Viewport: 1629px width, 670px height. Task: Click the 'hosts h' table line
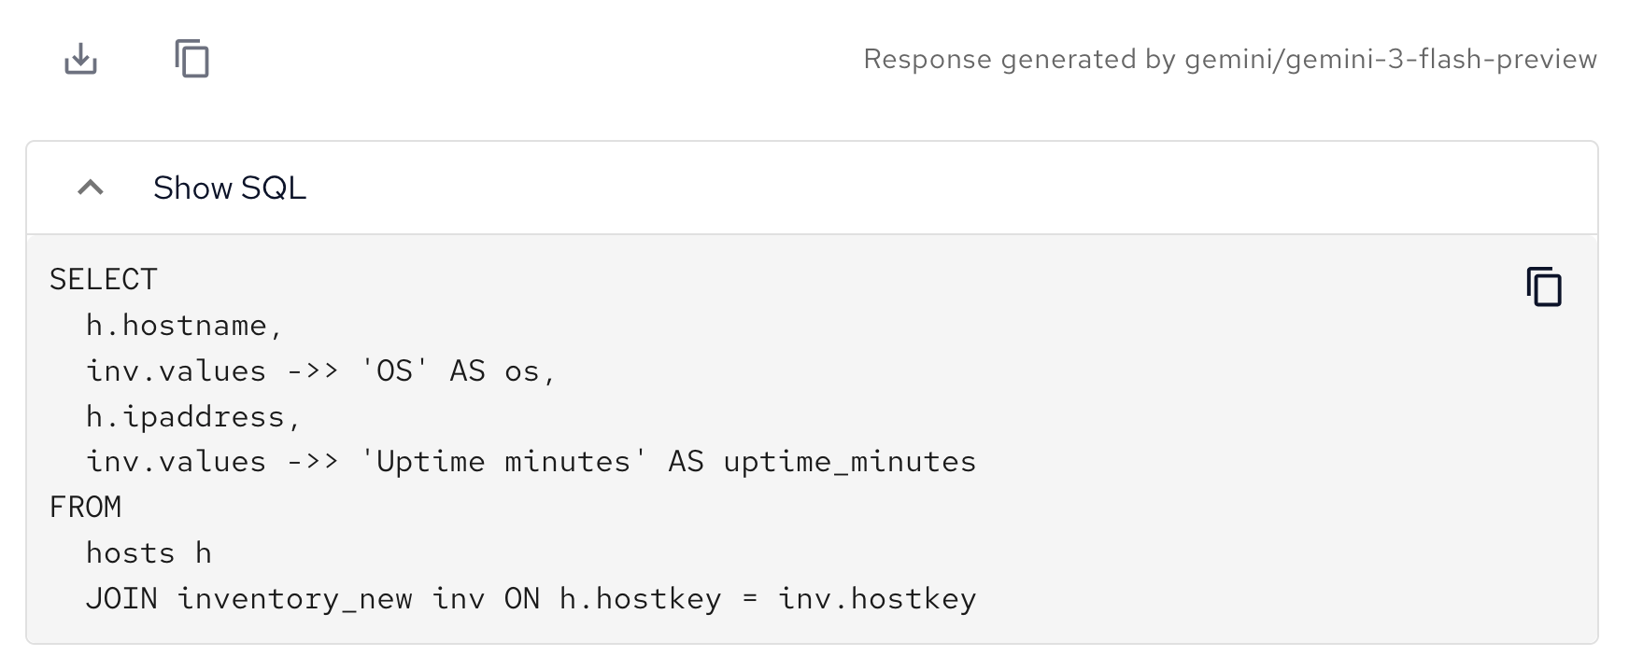(x=149, y=553)
